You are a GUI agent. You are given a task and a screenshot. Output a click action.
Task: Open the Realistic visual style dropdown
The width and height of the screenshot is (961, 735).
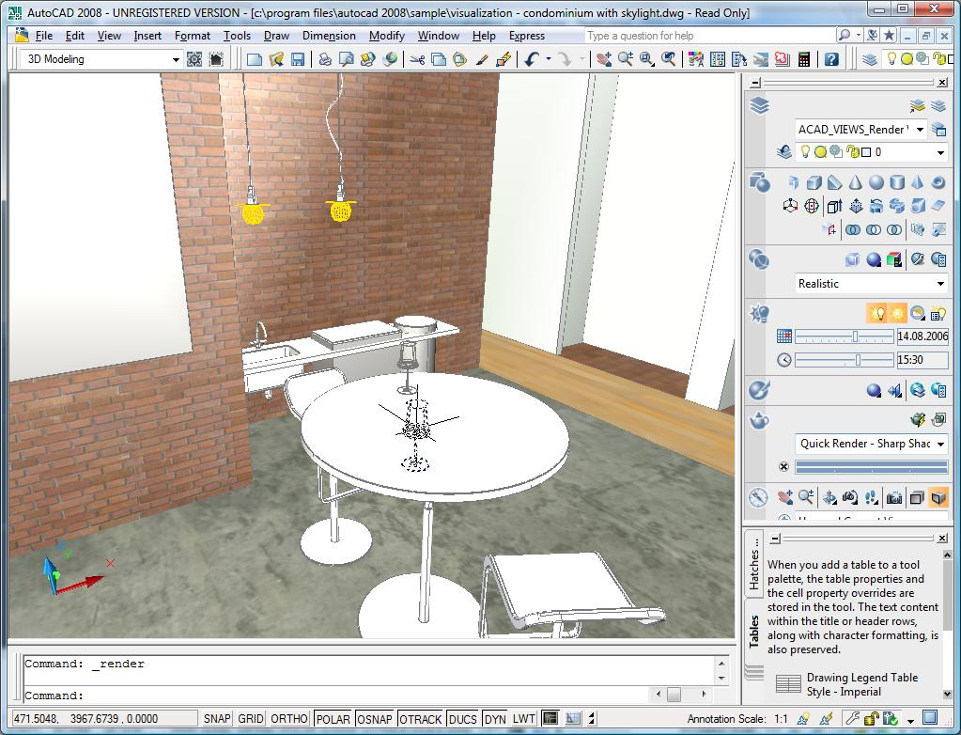point(940,283)
